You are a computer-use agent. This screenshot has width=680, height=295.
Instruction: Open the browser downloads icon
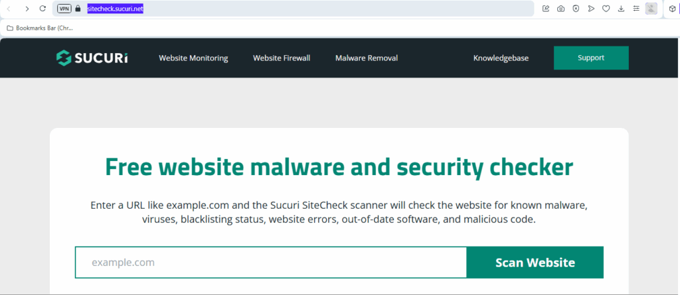pyautogui.click(x=621, y=9)
